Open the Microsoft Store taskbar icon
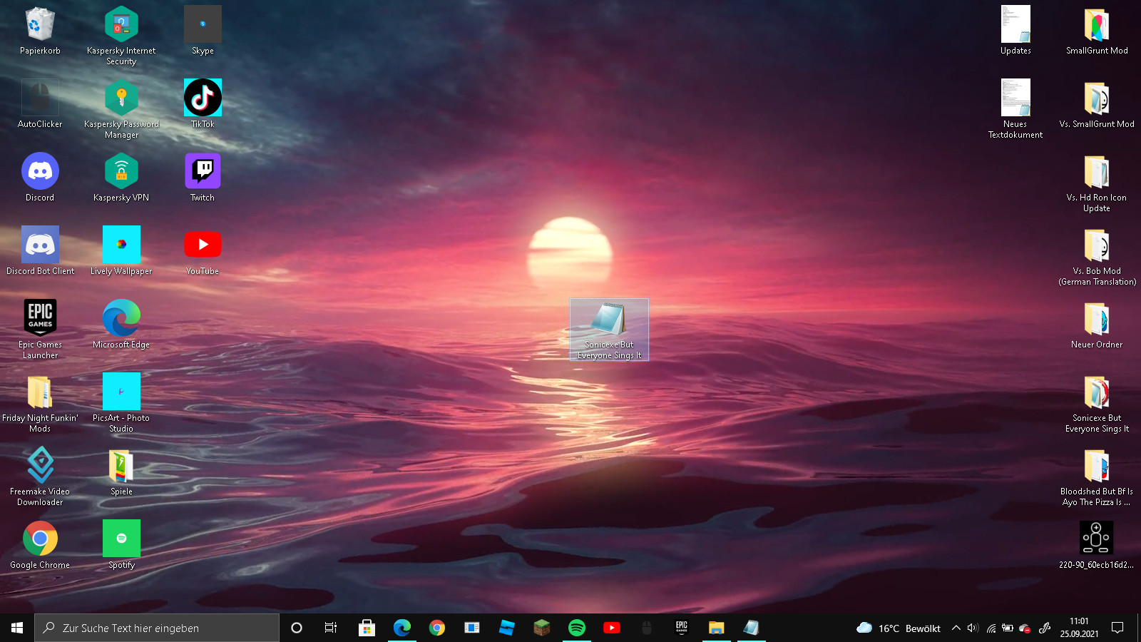 367,628
